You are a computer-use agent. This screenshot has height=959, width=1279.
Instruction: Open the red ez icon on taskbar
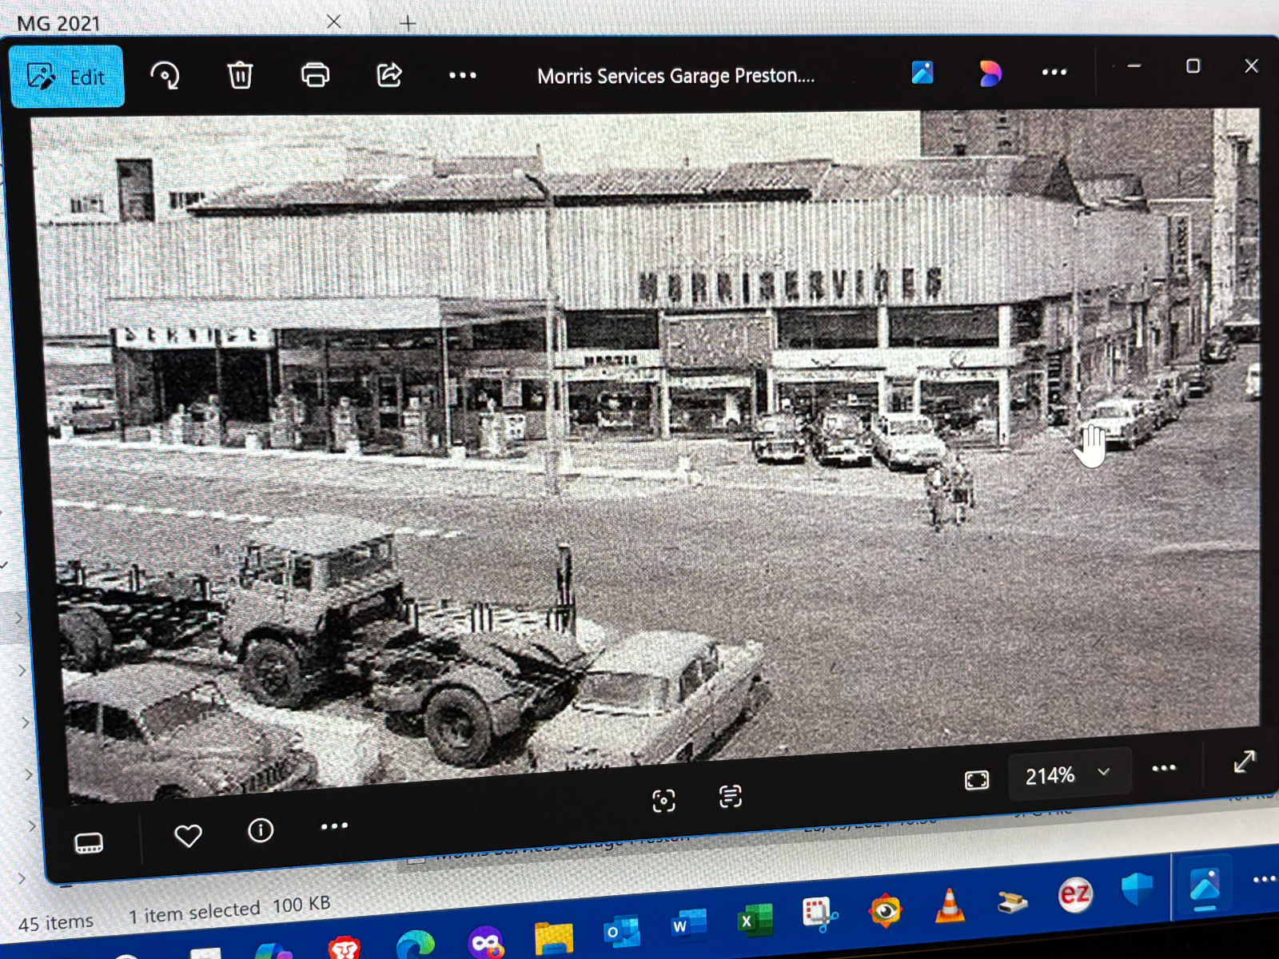[x=1074, y=894]
